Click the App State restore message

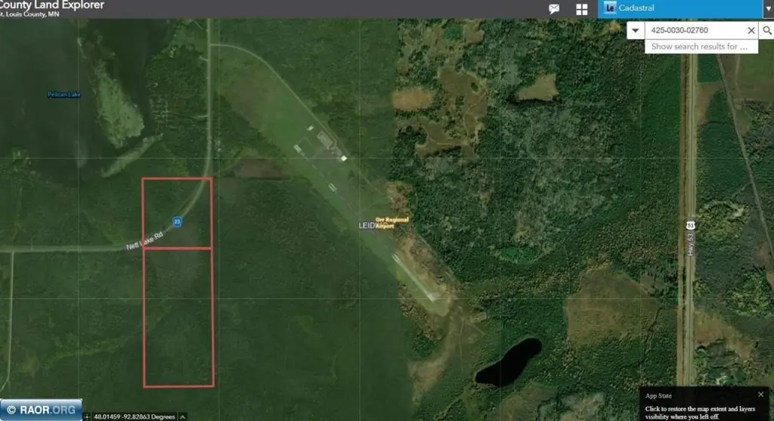[700, 413]
